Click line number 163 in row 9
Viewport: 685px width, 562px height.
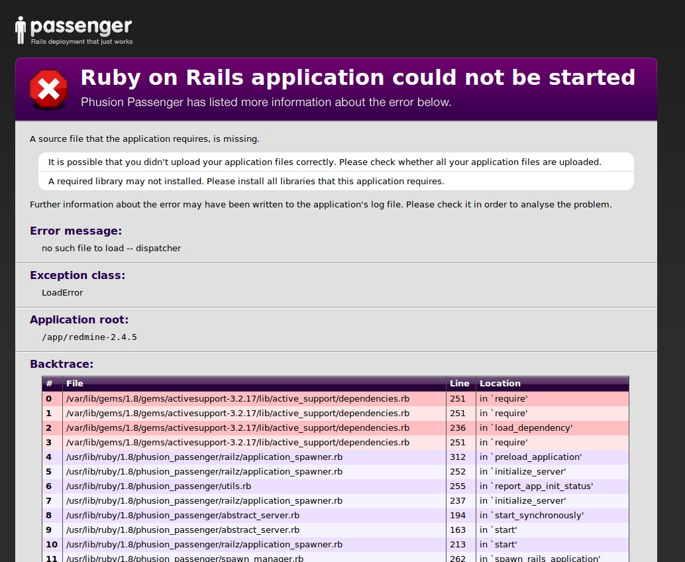click(458, 530)
